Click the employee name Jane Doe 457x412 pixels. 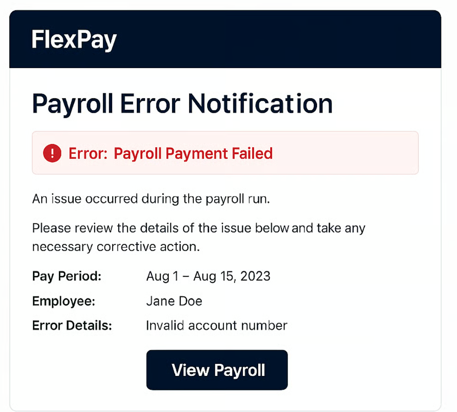[174, 301]
